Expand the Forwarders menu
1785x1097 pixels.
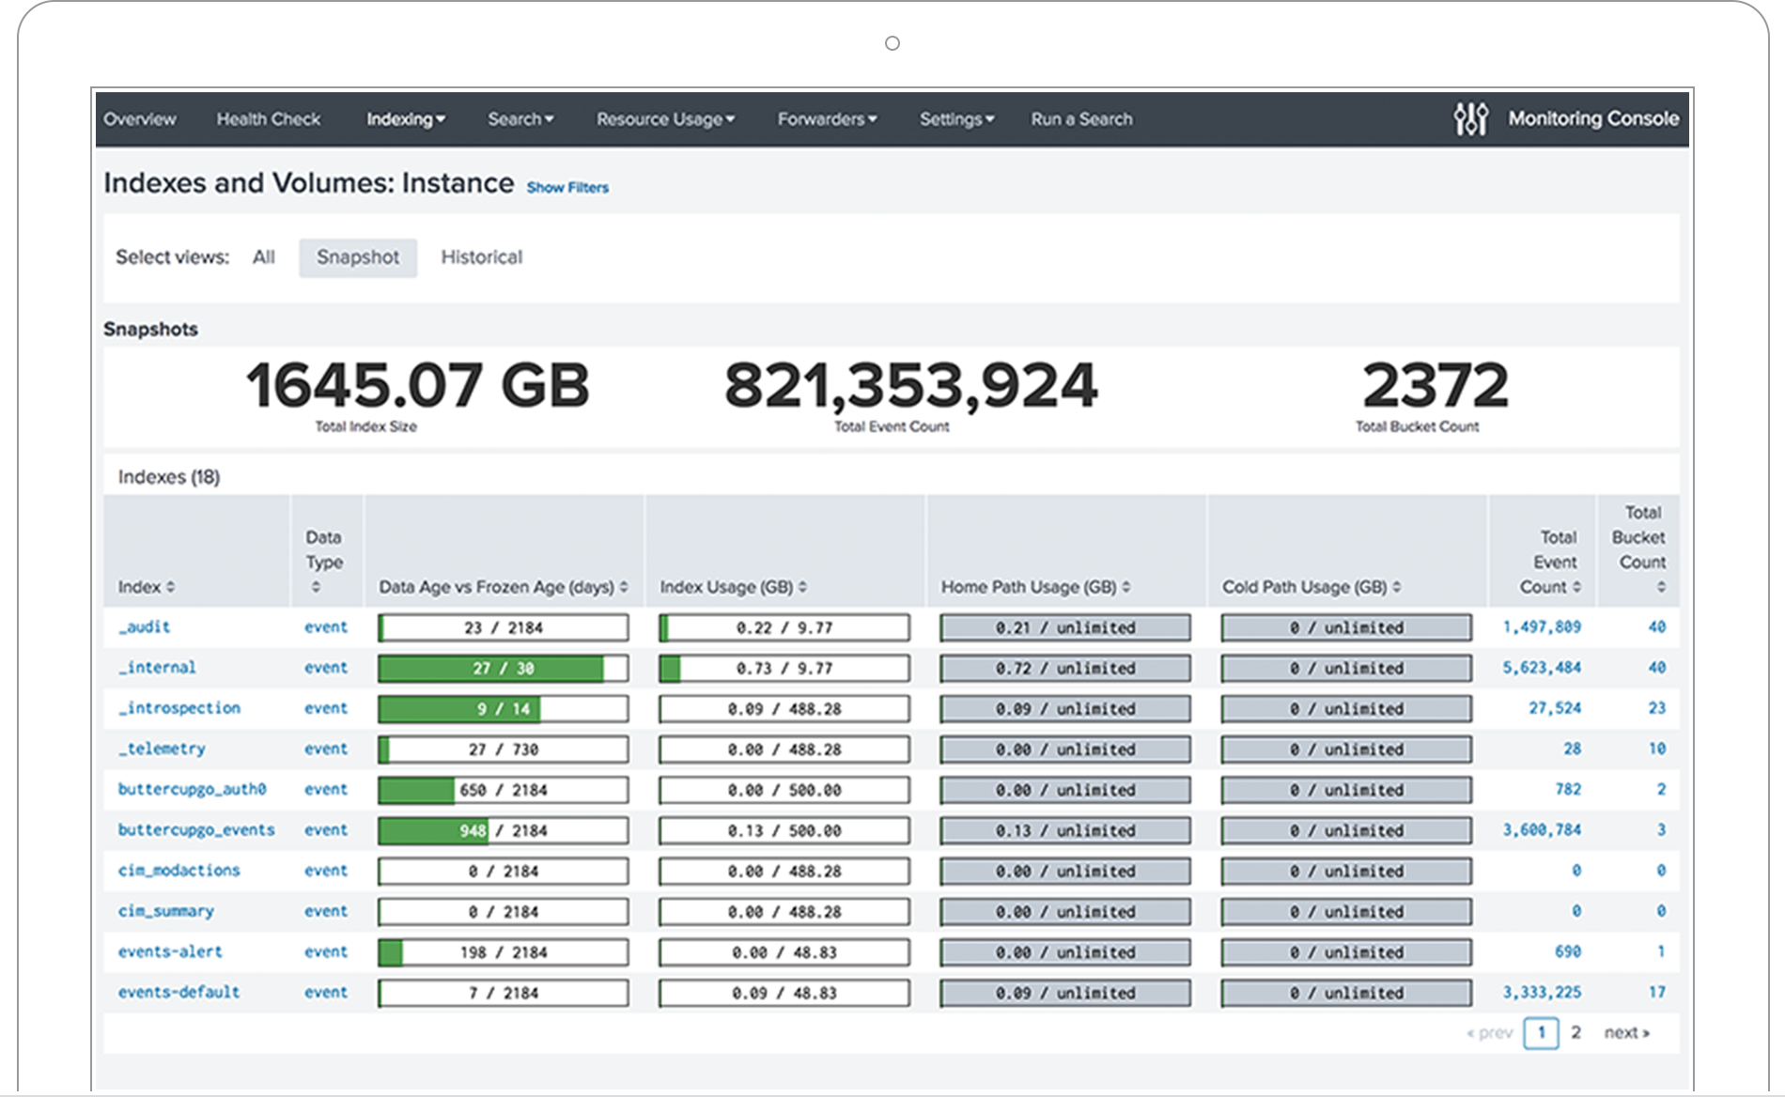(827, 119)
